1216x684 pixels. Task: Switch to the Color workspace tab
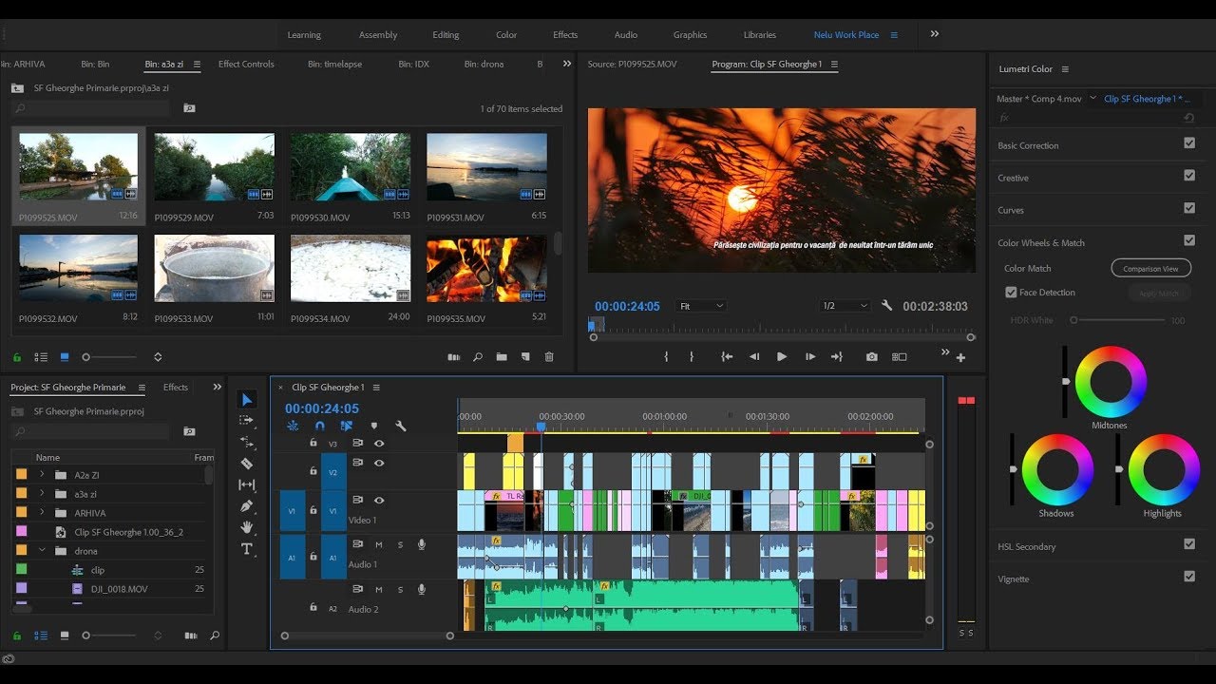(506, 35)
